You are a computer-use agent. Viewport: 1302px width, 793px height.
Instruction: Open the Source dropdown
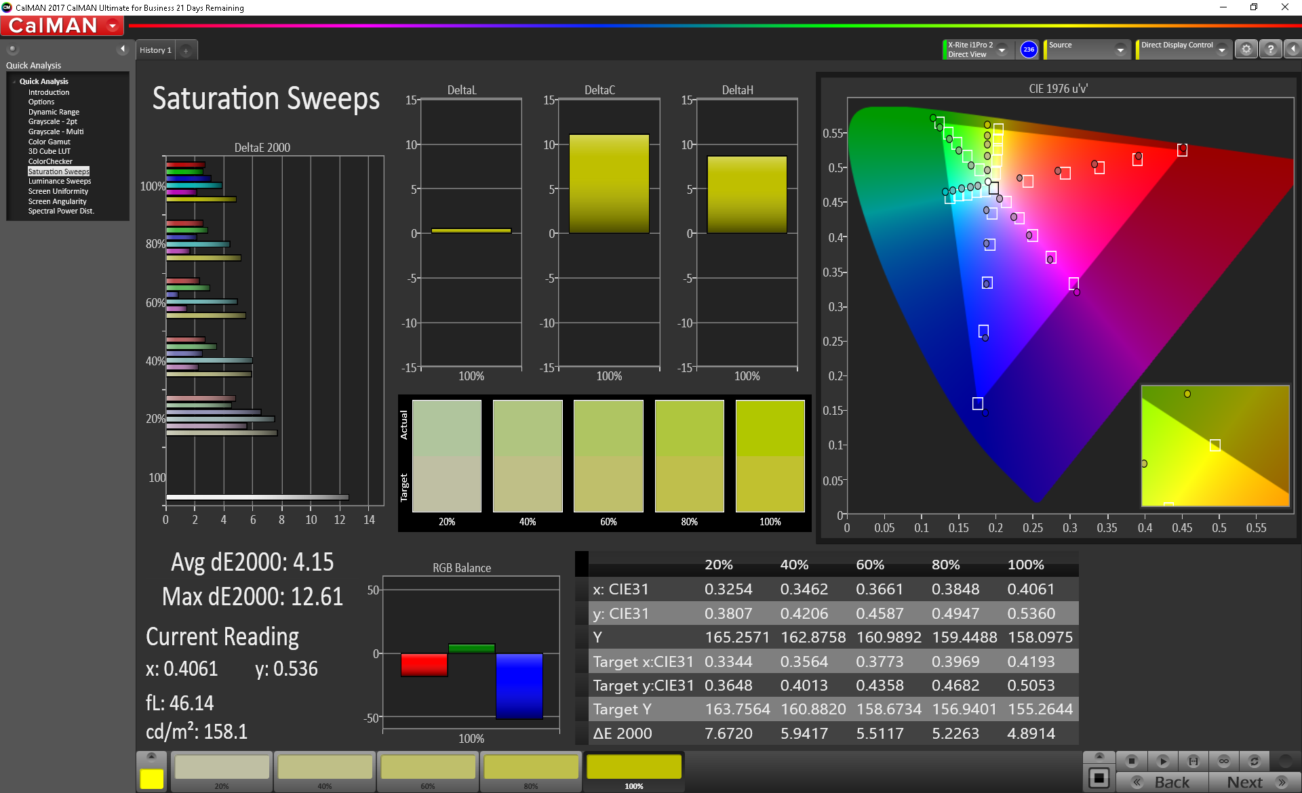click(x=1120, y=50)
